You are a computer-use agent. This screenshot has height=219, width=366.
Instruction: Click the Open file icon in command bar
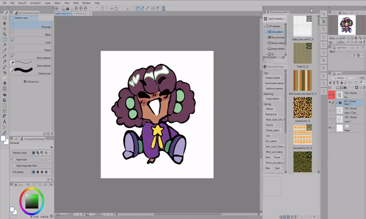67,9
